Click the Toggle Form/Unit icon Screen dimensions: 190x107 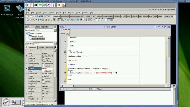pyautogui.click(x=45, y=16)
